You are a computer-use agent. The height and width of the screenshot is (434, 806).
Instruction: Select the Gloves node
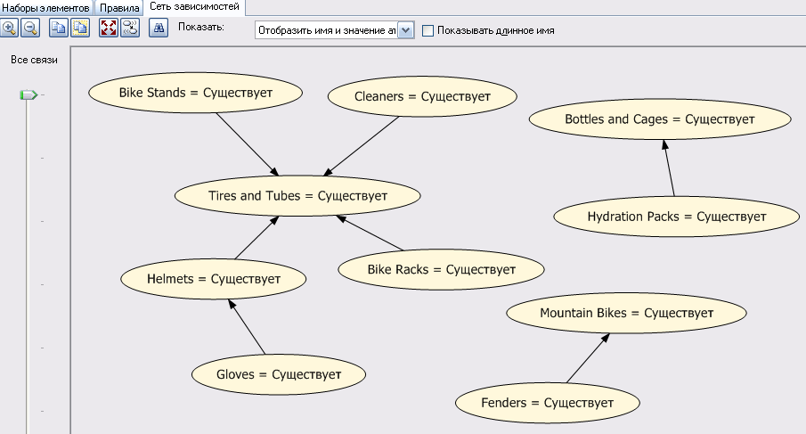(279, 374)
